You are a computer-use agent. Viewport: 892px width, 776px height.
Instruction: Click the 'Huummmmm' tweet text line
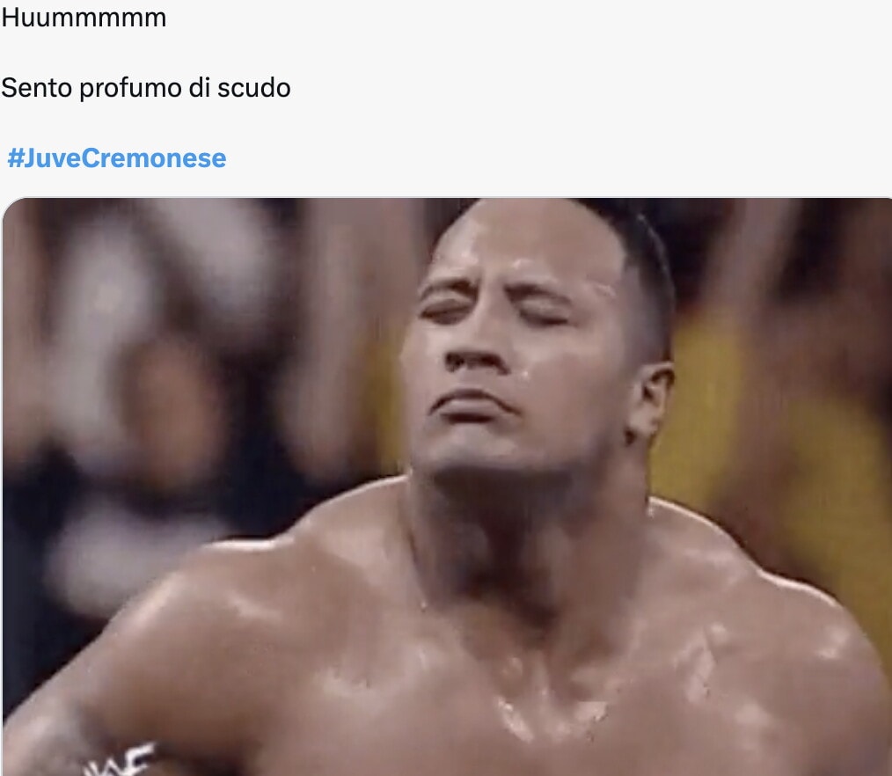tap(84, 18)
